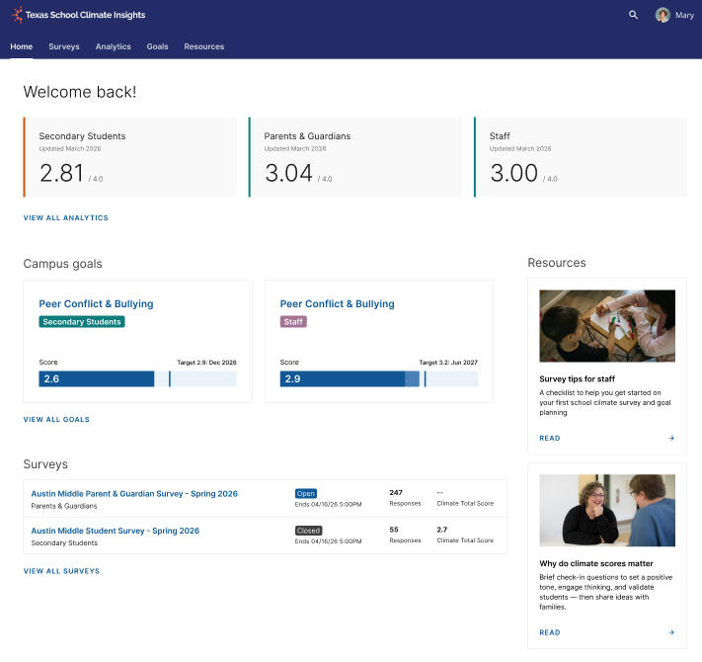This screenshot has width=702, height=662.
Task: Open Mary's profile avatar
Action: (x=663, y=15)
